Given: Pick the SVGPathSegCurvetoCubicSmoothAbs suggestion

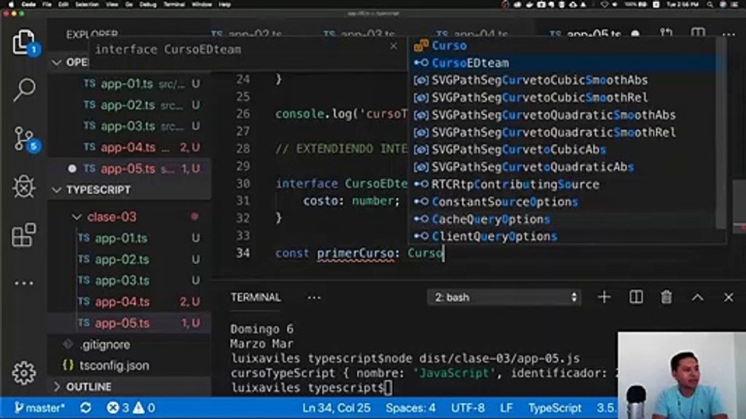Looking at the screenshot, I should point(564,80).
